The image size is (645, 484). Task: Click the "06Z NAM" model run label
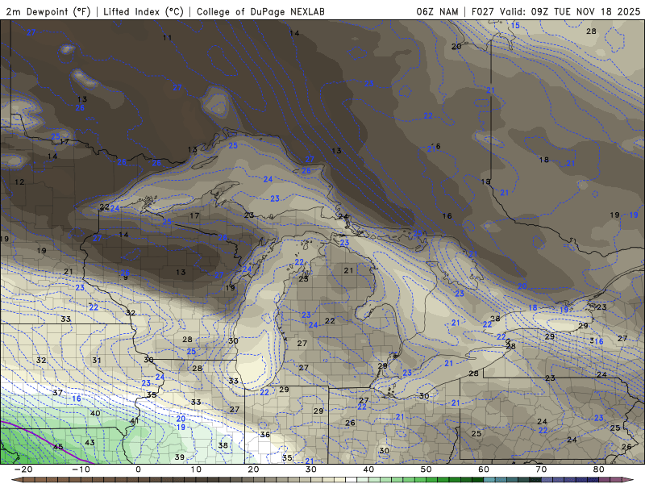(437, 11)
